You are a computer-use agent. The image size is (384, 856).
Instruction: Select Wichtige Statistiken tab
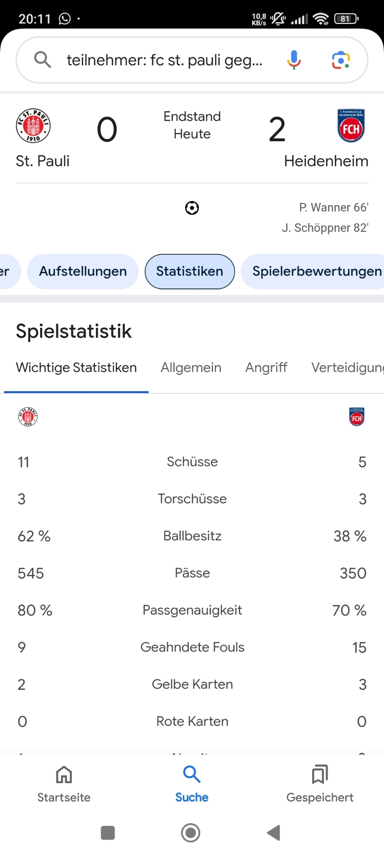point(76,368)
